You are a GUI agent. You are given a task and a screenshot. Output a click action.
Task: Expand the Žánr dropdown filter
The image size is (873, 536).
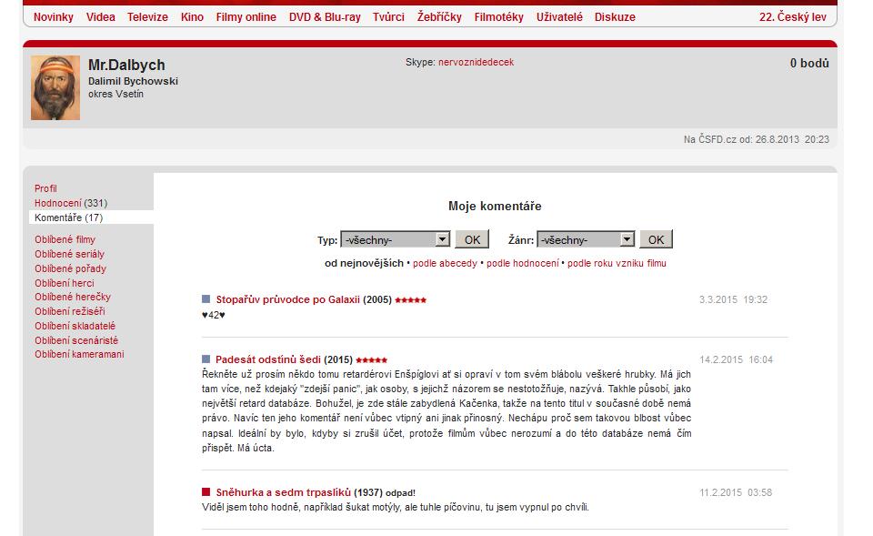tap(585, 239)
